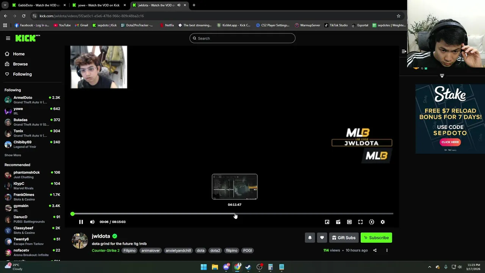The width and height of the screenshot is (485, 273).
Task: Select the Filipino tag
Action: [129, 251]
